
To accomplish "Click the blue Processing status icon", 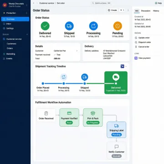I will point(93,26).
